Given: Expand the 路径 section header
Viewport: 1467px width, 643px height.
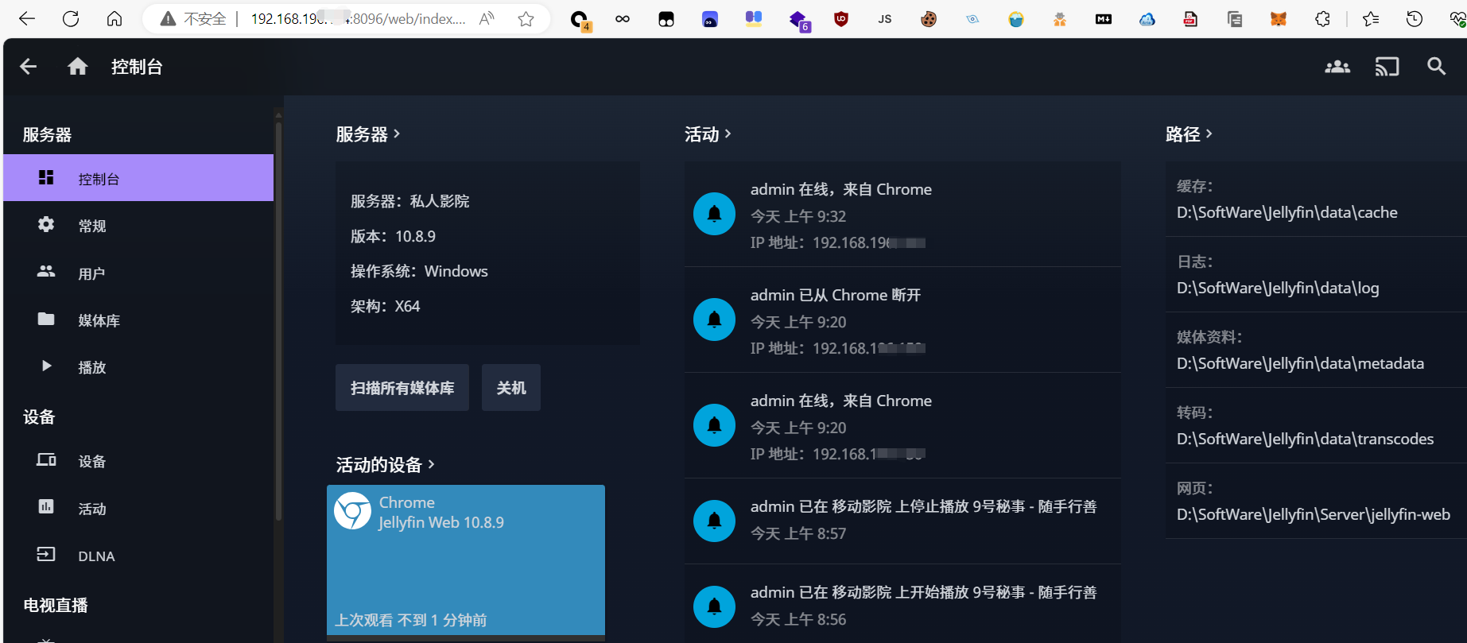Looking at the screenshot, I should 1189,134.
